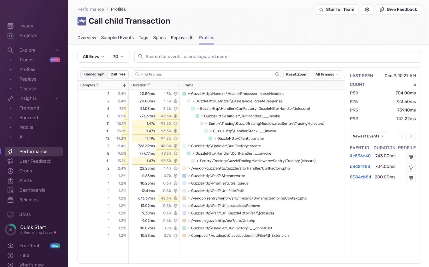Open Stats from the sidebar
This screenshot has height=267, width=429.
click(x=10, y=214)
